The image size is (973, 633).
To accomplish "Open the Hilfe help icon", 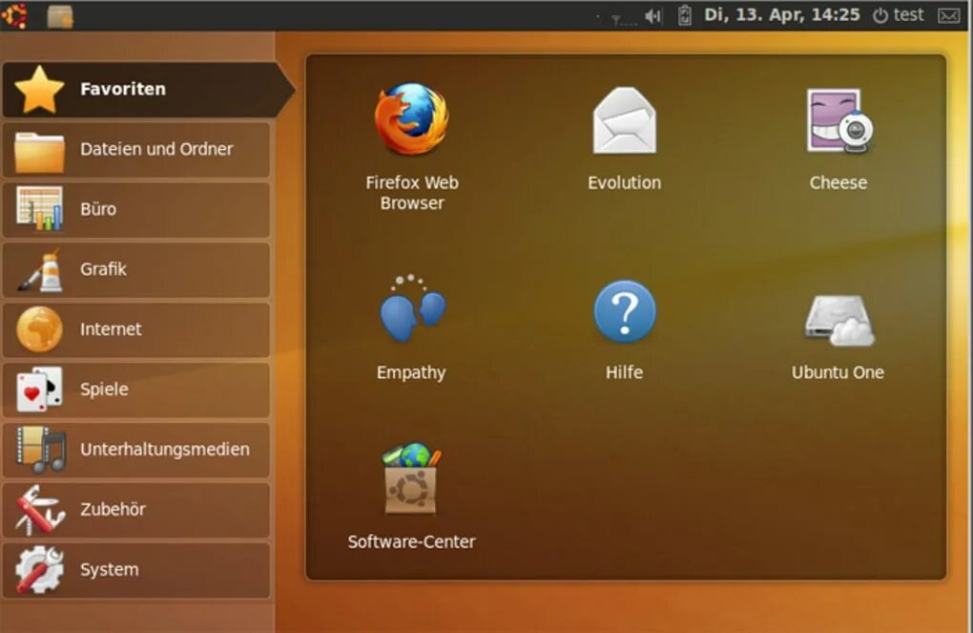I will [x=624, y=311].
